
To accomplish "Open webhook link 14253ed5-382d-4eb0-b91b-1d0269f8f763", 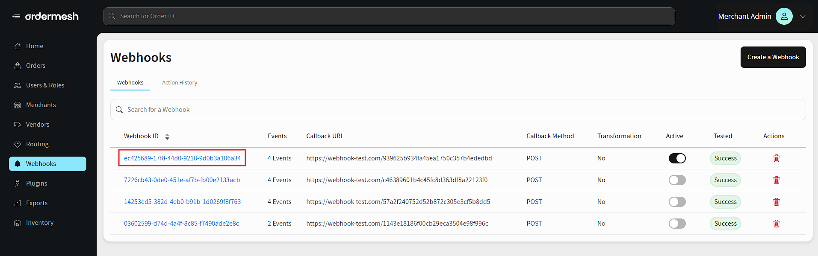I will [182, 202].
